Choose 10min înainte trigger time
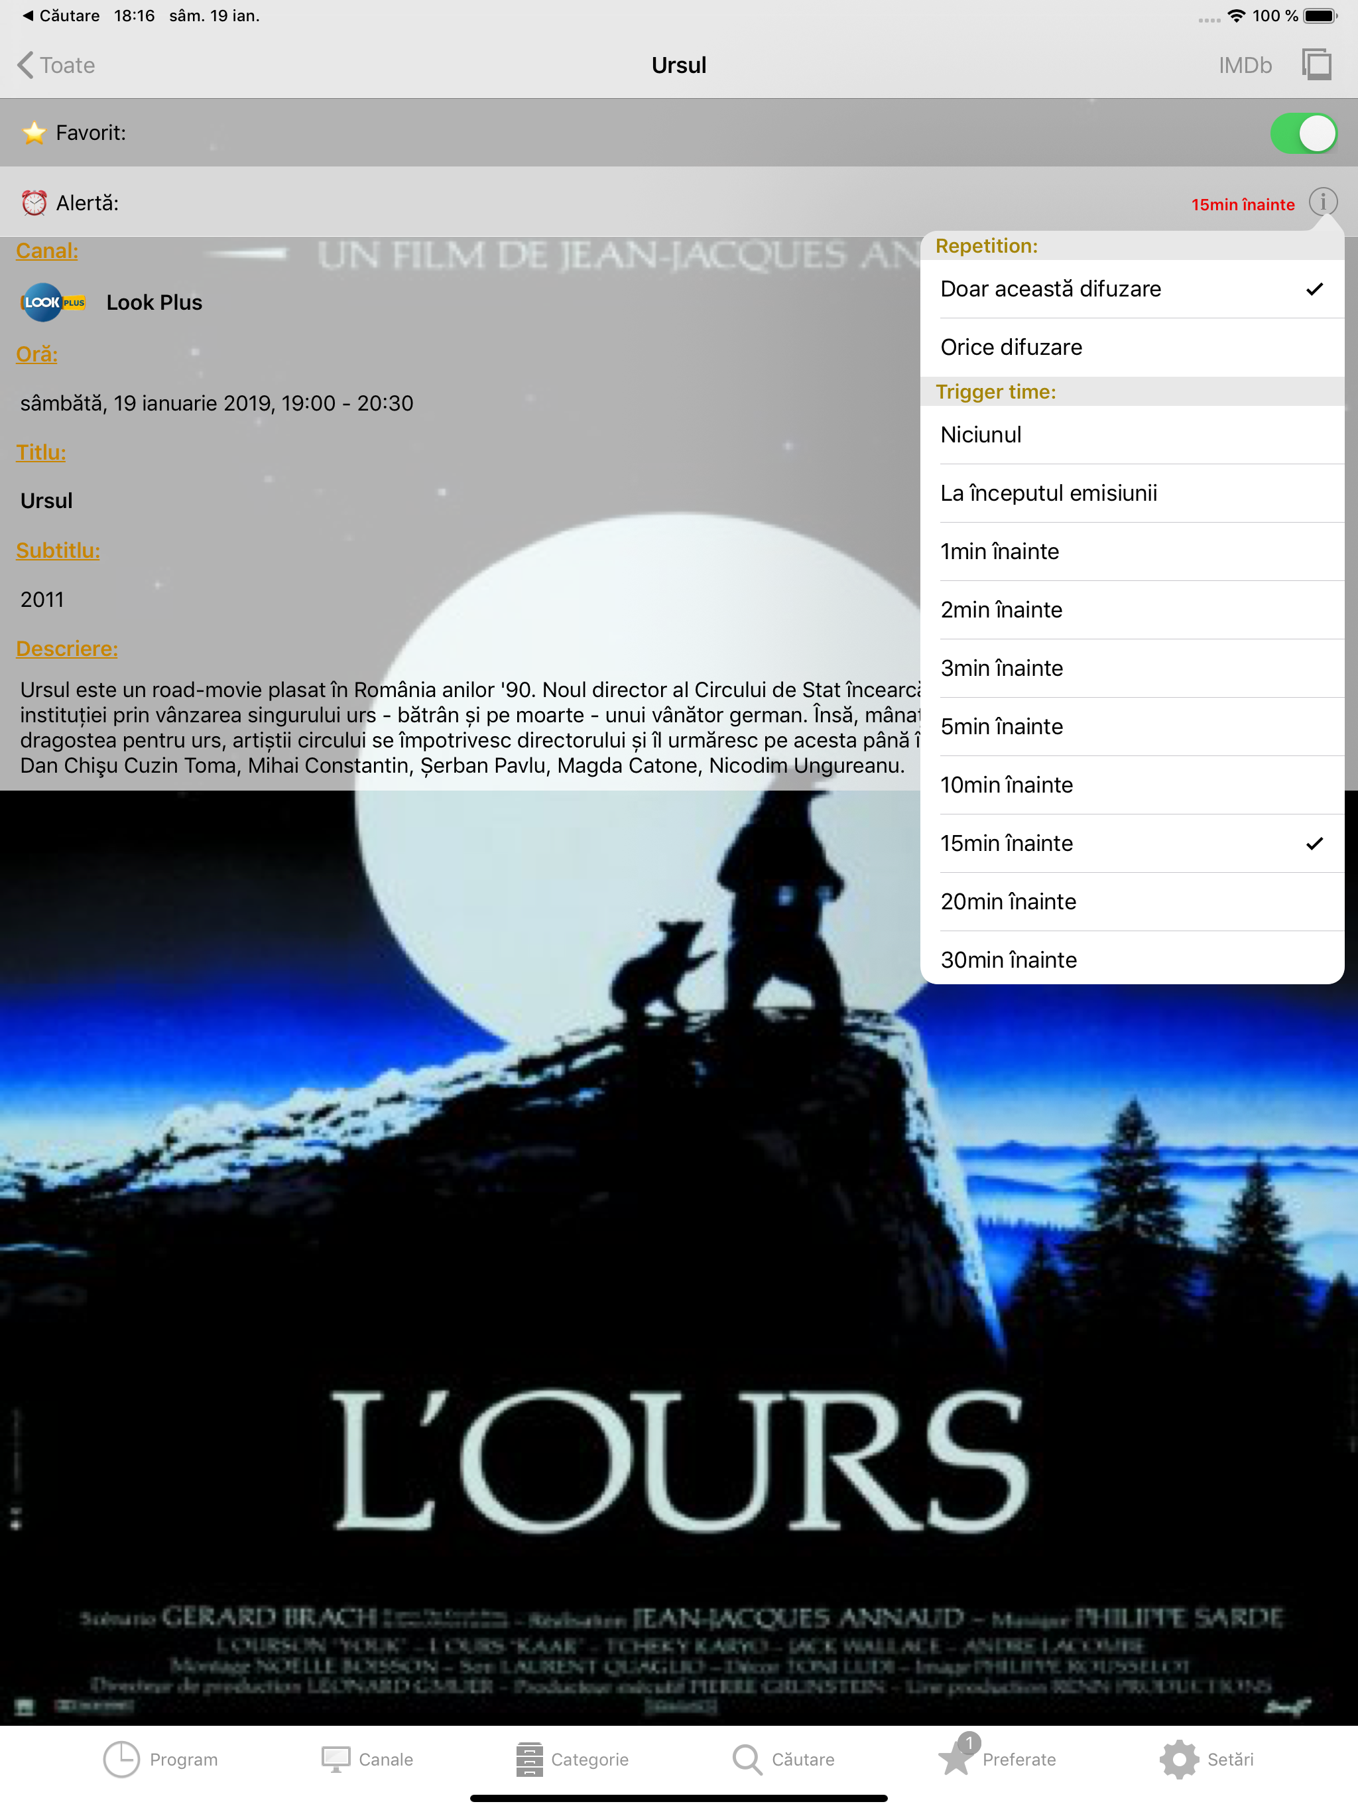1358x1812 pixels. tap(1131, 785)
